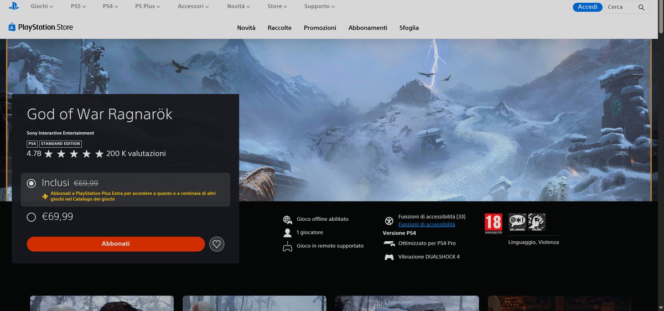Click the Sony Interactive Entertainment publisher text
Image resolution: width=664 pixels, height=311 pixels.
coord(60,133)
